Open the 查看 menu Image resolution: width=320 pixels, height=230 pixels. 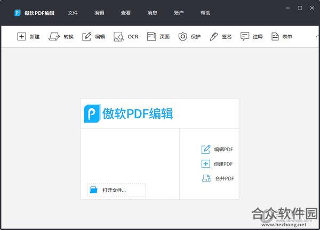pos(126,13)
